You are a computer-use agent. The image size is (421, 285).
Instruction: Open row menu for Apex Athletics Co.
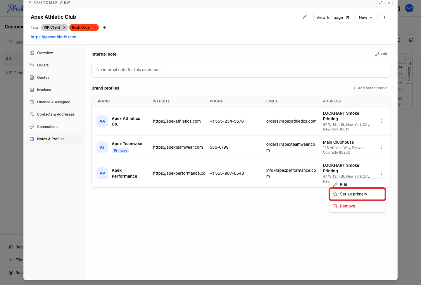[381, 121]
